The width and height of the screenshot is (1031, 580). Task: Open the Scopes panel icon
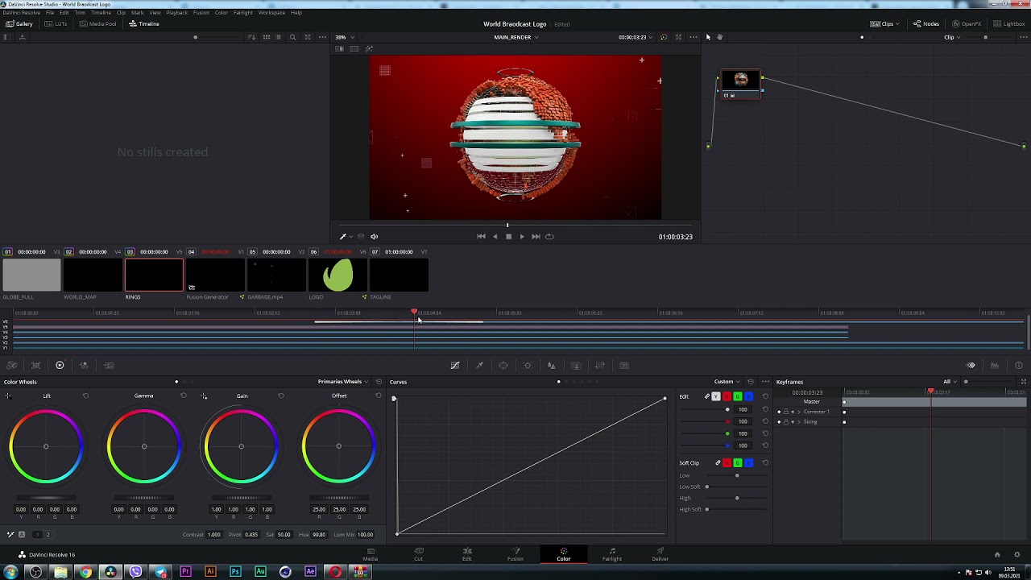click(995, 366)
